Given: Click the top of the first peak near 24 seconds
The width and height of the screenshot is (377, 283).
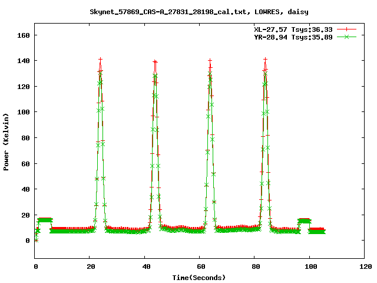Looking at the screenshot, I should 101,59.
